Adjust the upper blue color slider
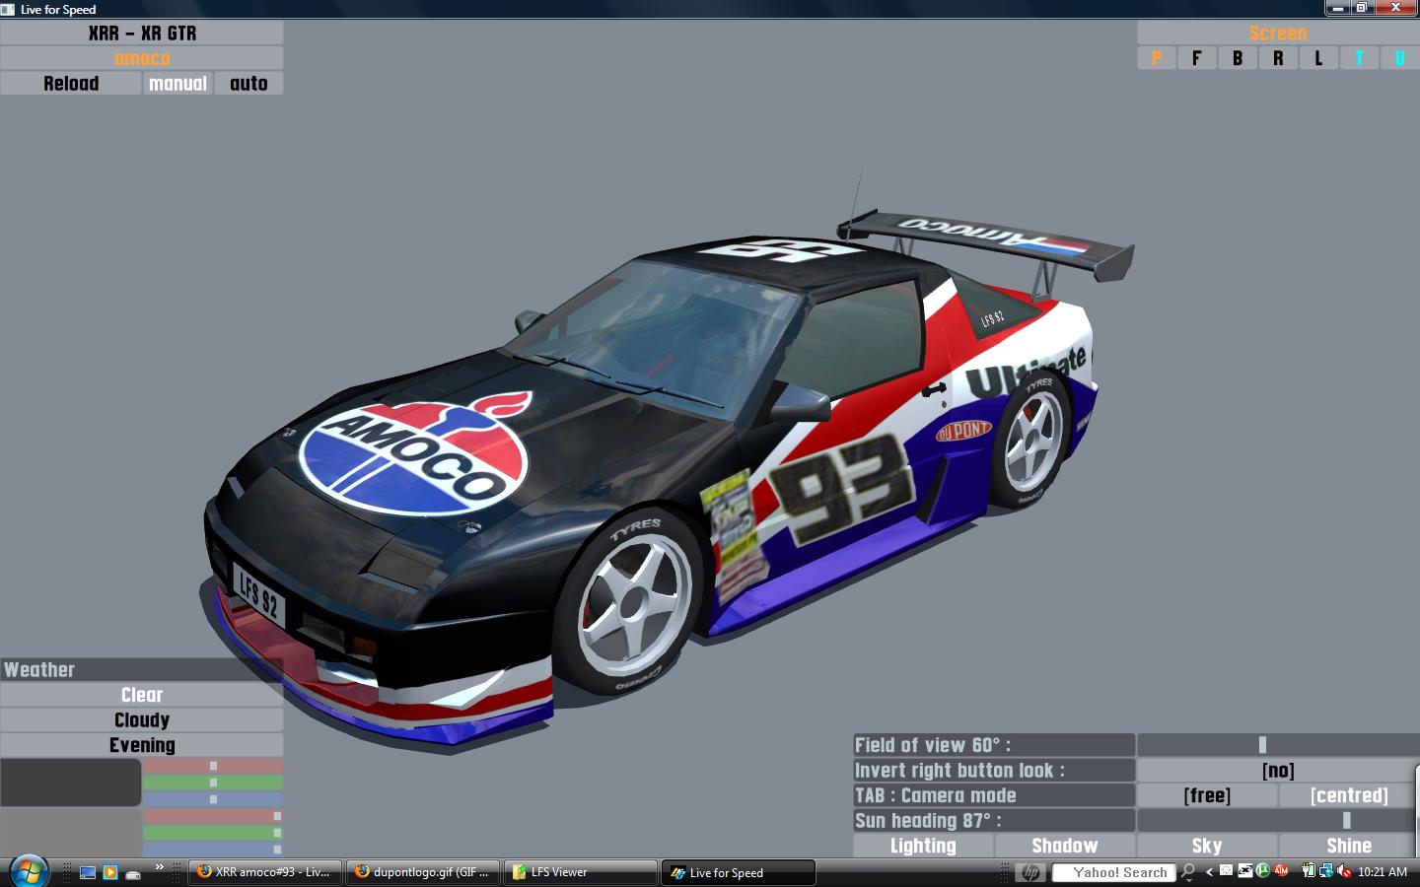Screen dimensions: 1420x887 pyautogui.click(x=213, y=799)
